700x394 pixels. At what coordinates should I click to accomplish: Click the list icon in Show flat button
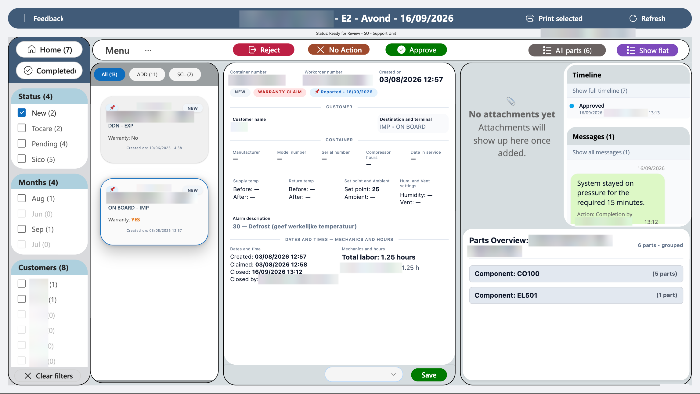pos(630,50)
